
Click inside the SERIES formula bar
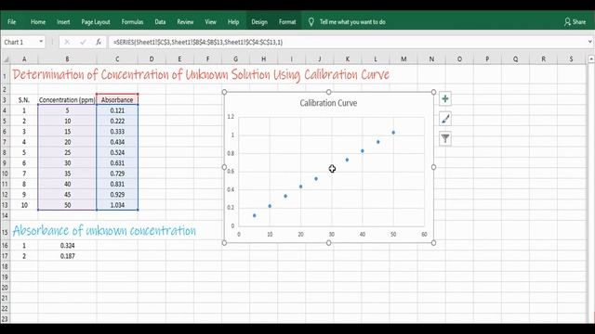(x=347, y=42)
